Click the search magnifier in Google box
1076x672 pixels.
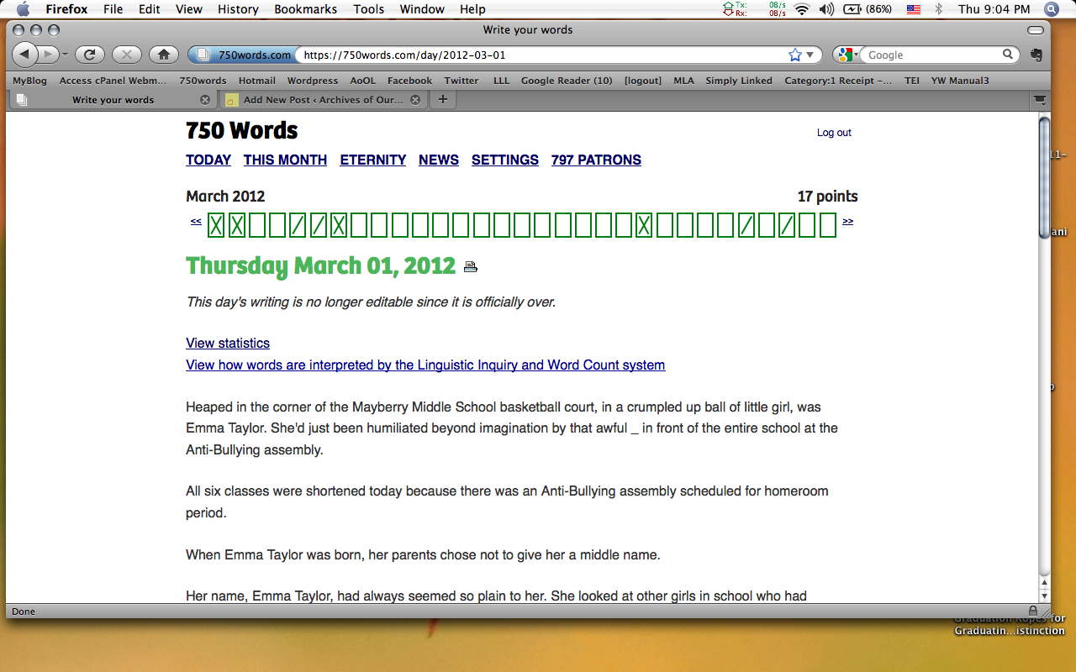pyautogui.click(x=1008, y=55)
